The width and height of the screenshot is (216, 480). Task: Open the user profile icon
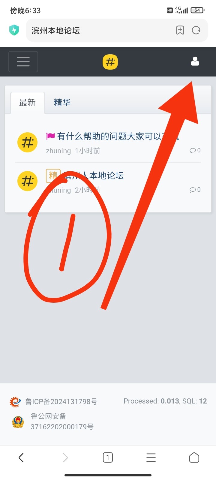point(195,61)
